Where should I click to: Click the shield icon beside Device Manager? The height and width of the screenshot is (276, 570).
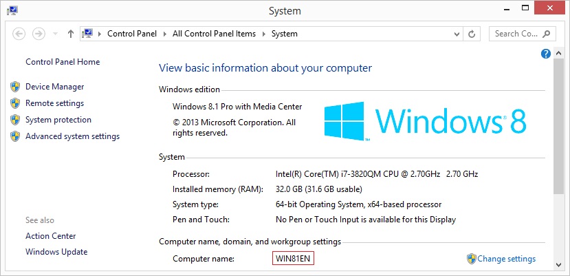tap(15, 87)
